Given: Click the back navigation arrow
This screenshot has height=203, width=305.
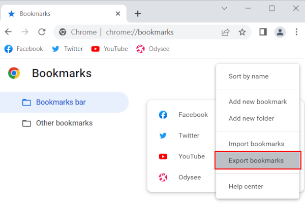Looking at the screenshot, I should point(9,32).
